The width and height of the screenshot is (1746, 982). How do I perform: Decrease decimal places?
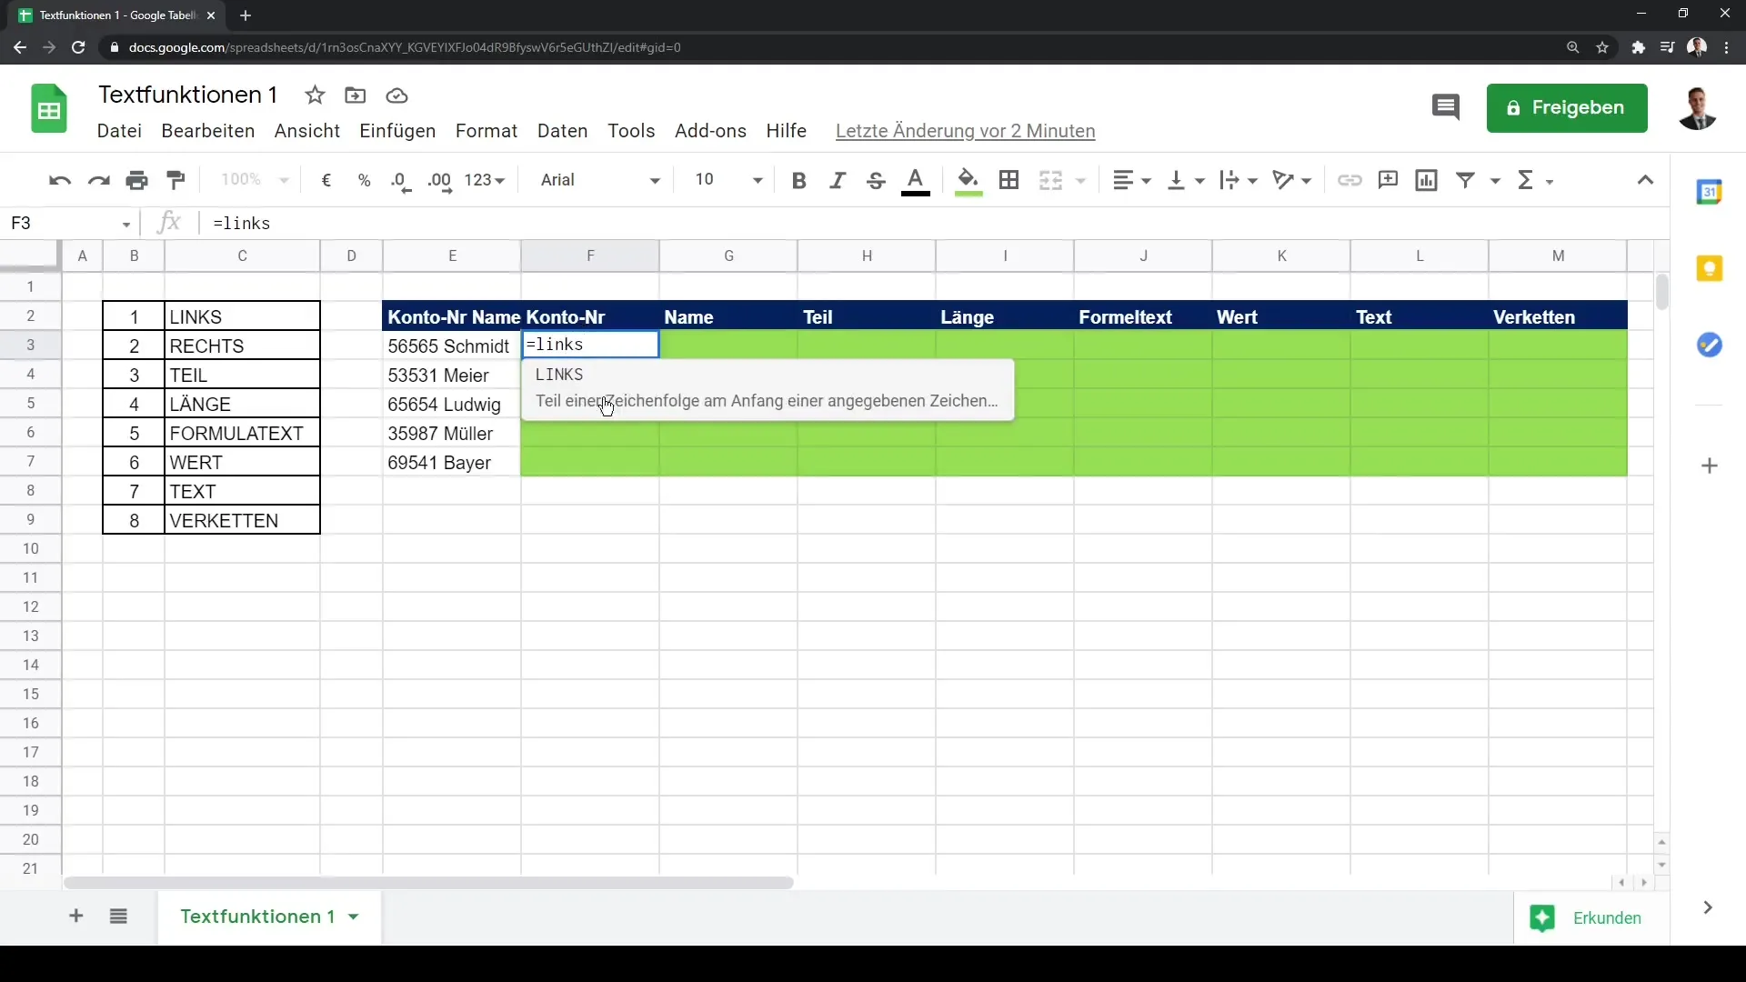401,180
